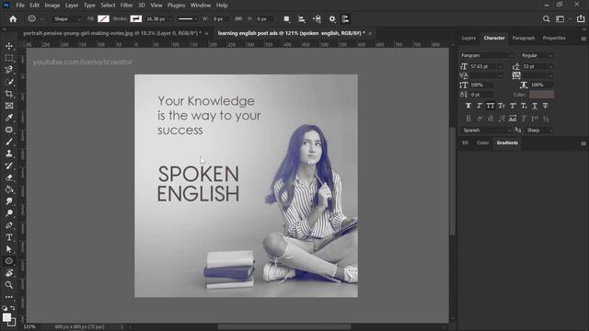This screenshot has width=589, height=331.
Task: Select the Paint Bucket tool
Action: 9,189
